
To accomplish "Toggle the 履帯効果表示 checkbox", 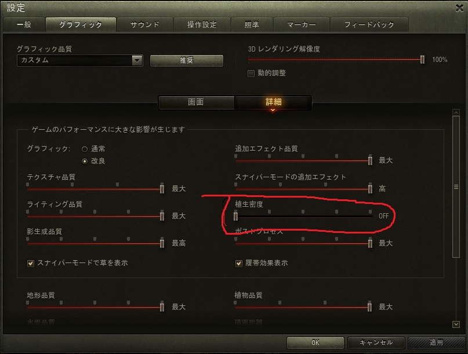I will pos(238,264).
